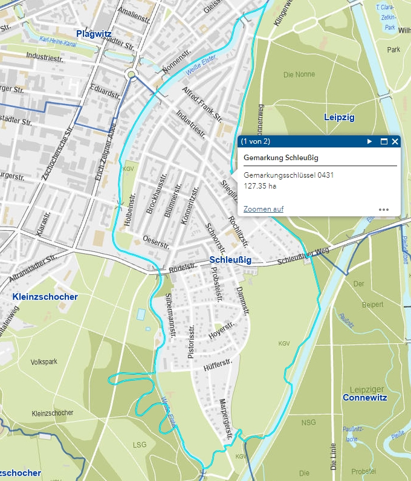
Task: Click the roundabout icon near Nonnenstr.
Action: pyautogui.click(x=131, y=74)
